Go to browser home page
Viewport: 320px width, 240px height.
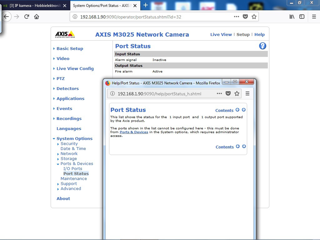click(37, 17)
